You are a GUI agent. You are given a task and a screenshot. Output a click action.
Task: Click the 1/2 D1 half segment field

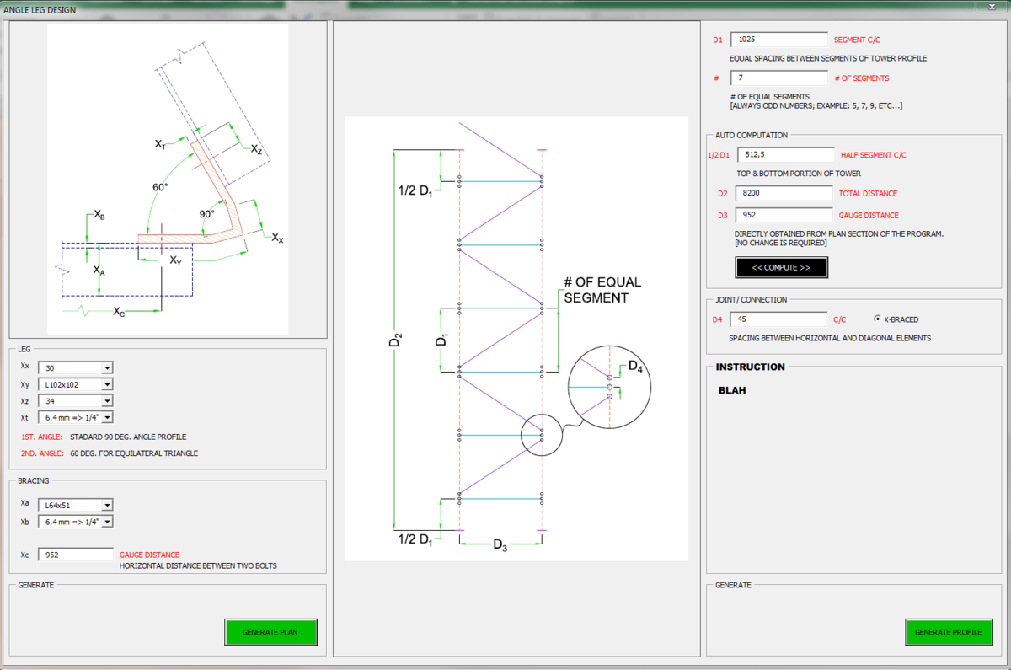click(x=785, y=155)
